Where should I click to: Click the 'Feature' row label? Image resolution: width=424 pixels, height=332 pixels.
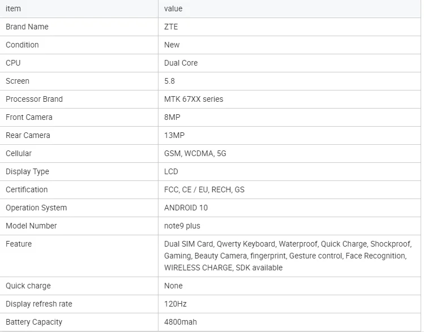click(x=19, y=244)
